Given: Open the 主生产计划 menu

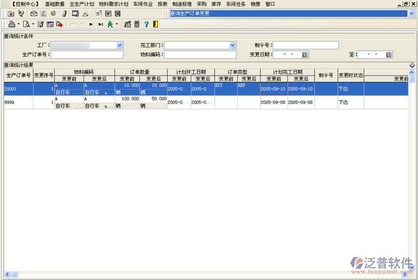Looking at the screenshot, I should click(82, 4).
